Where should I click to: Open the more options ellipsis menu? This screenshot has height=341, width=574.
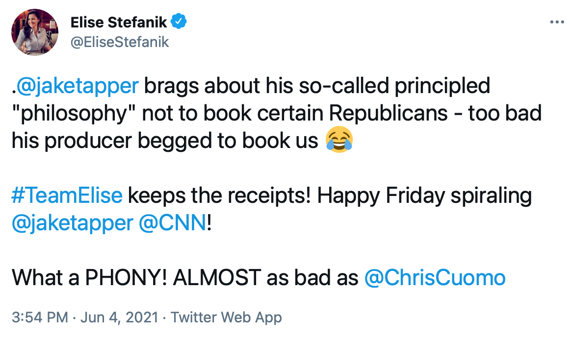point(557,22)
